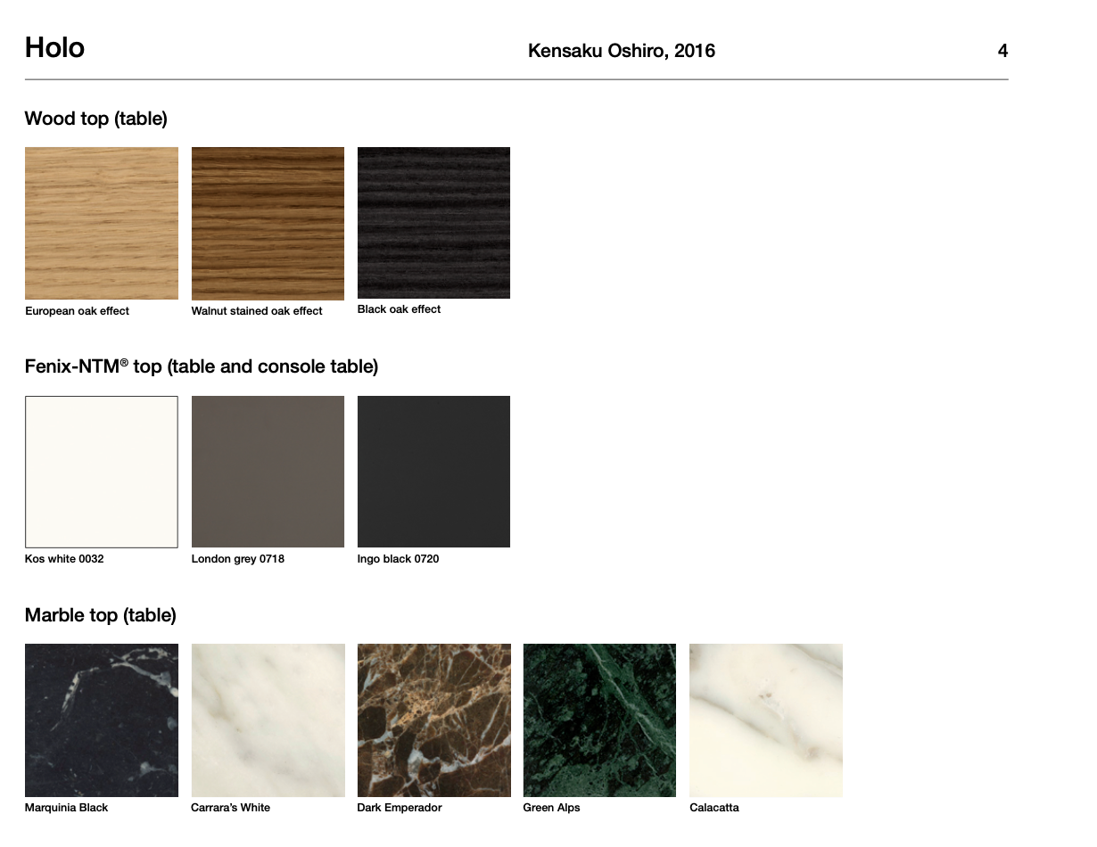This screenshot has height=847, width=1097.
Task: Select the Walnut stained oak effect swatch
Action: pos(268,223)
